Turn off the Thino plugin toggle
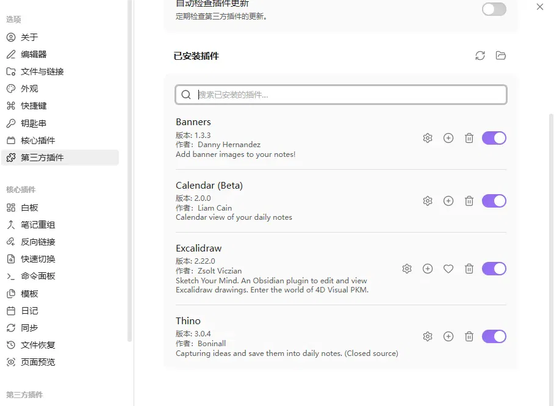The image size is (554, 406). click(494, 336)
